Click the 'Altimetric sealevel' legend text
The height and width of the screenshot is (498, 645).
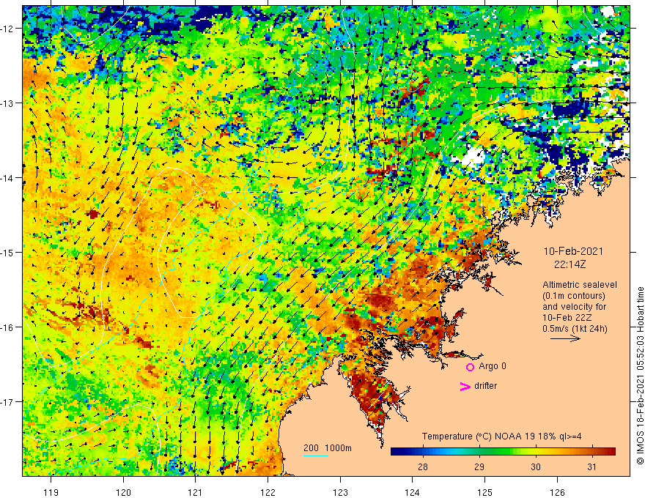pos(580,285)
